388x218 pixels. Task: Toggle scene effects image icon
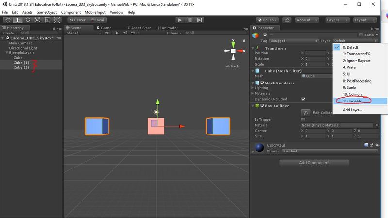point(133,33)
